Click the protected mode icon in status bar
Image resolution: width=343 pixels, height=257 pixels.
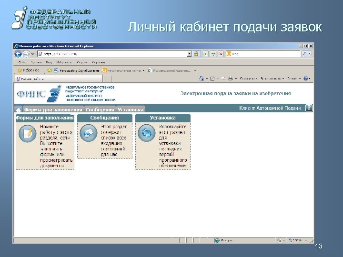[x=279, y=240]
